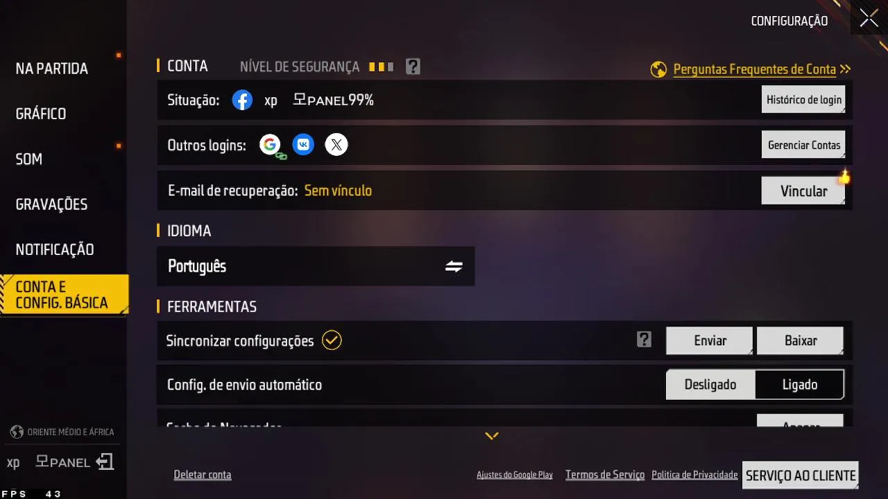Tap the X (Twitter) login icon
Image resolution: width=888 pixels, height=499 pixels.
(x=336, y=145)
